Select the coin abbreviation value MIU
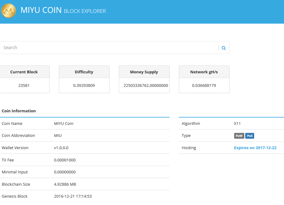 point(58,135)
